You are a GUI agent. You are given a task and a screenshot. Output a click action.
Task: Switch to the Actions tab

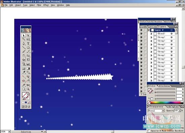click(153, 27)
